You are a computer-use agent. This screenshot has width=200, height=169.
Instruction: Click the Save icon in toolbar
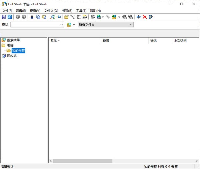[4, 17]
